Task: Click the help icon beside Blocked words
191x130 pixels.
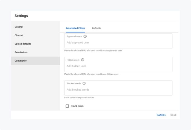Action: click(x=84, y=83)
